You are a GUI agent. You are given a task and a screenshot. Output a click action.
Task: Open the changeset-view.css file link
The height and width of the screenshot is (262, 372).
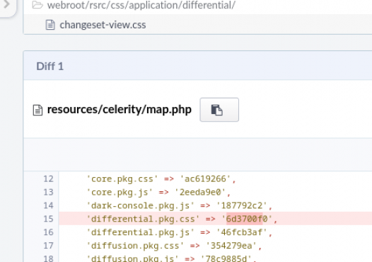coord(103,25)
